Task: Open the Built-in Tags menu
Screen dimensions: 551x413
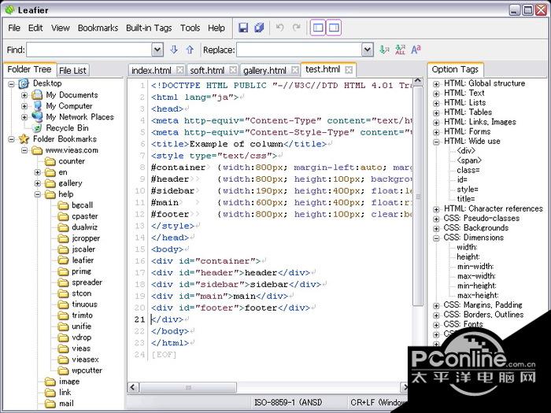Action: [x=149, y=28]
